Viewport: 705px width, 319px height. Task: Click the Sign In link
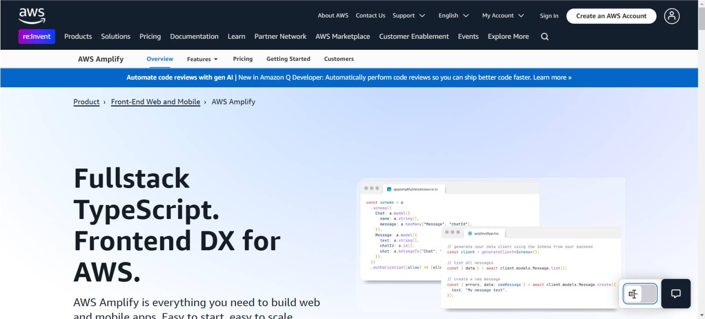point(549,16)
